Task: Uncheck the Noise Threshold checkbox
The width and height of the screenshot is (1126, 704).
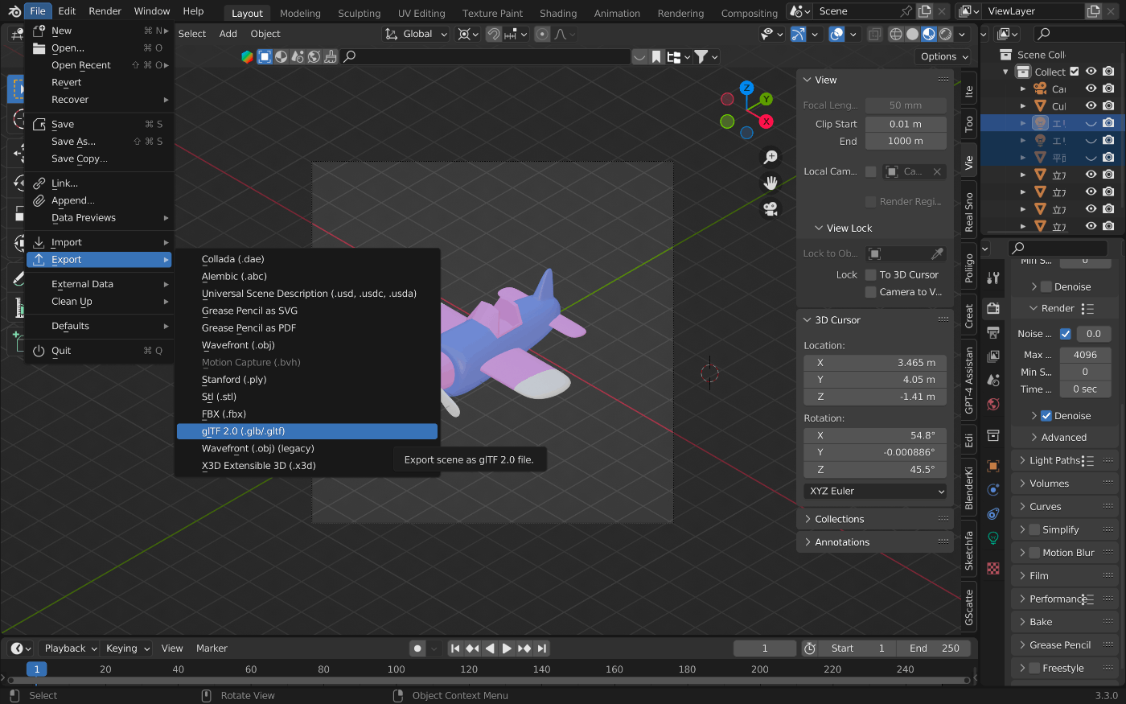Action: pyautogui.click(x=1066, y=334)
